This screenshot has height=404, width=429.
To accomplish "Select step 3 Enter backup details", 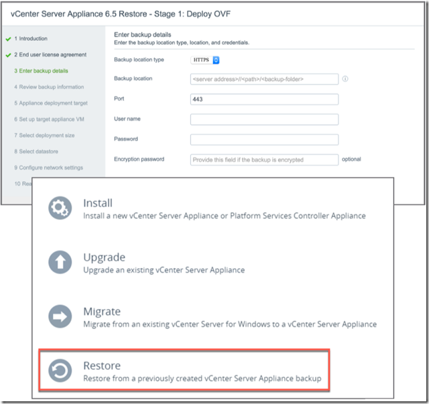I will pyautogui.click(x=41, y=71).
